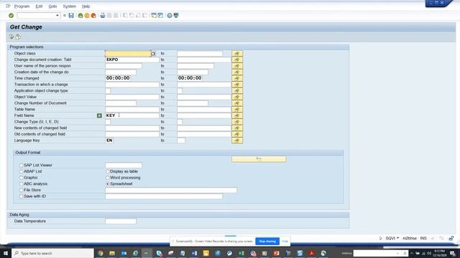
Task: Open the Program menu
Action: click(x=22, y=6)
